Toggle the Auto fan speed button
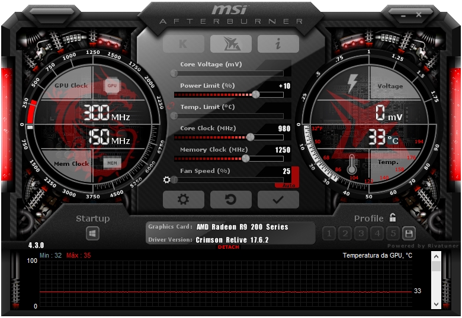This screenshot has width=462, height=318. (x=288, y=185)
